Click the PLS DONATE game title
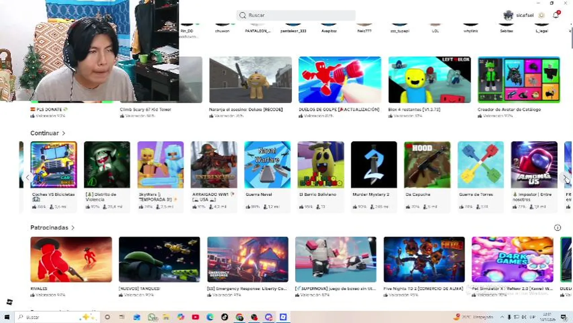The height and width of the screenshot is (323, 573). point(49,109)
